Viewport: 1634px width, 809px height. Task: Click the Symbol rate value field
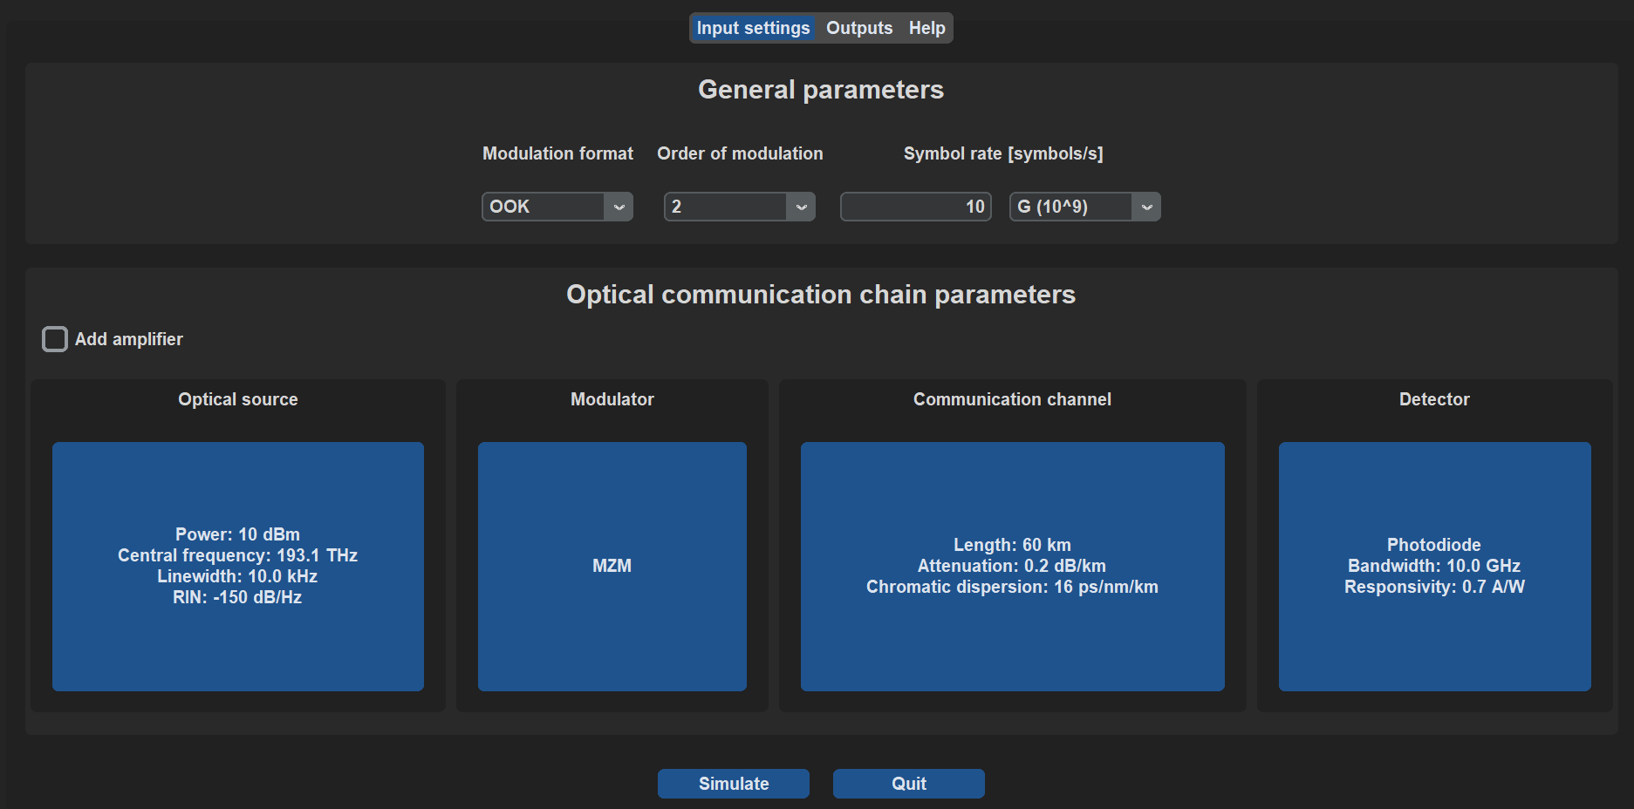915,207
